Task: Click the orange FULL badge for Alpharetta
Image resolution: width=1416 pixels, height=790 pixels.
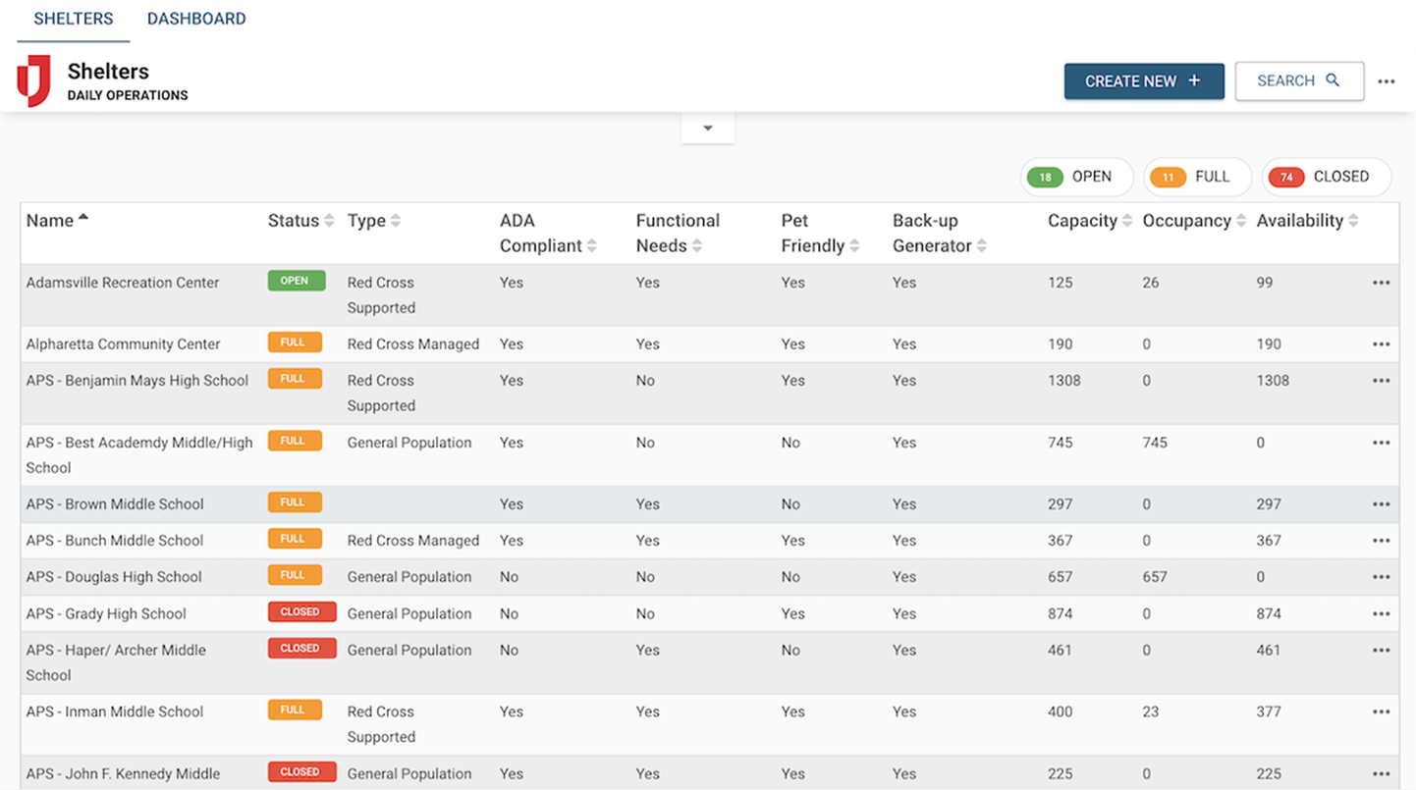Action: [x=295, y=342]
